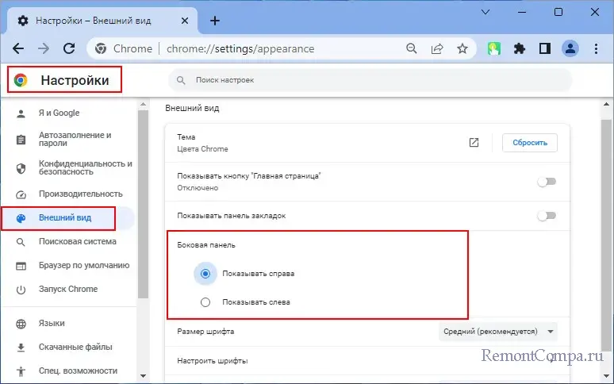Go to 'Производительность' in the sidebar
The height and width of the screenshot is (384, 614).
pos(80,194)
